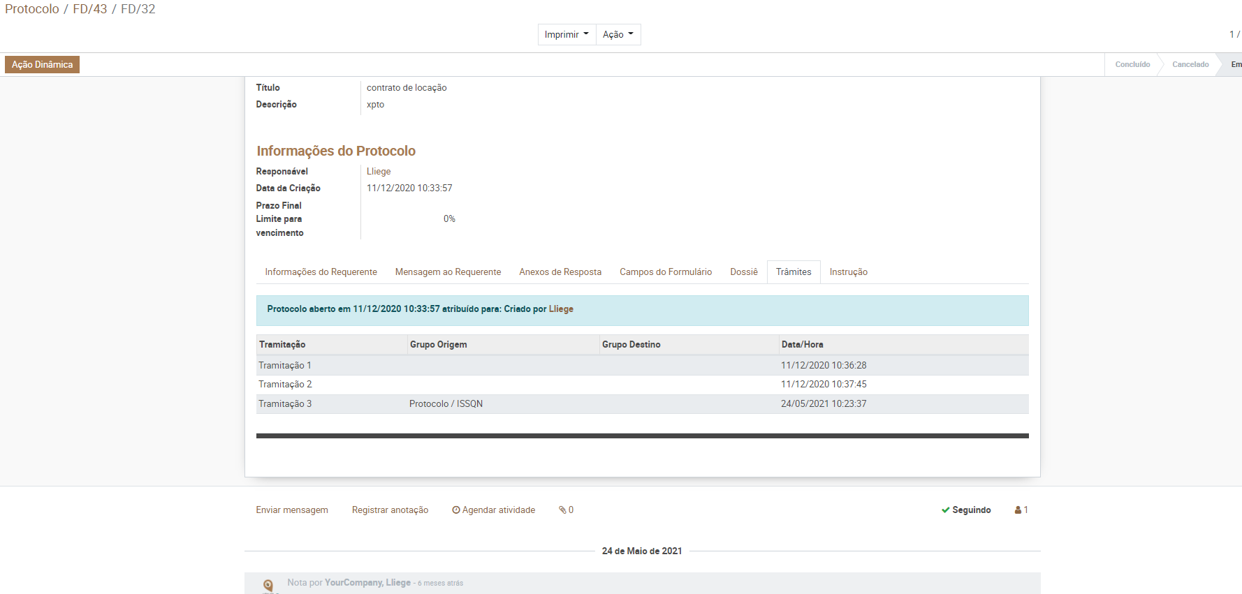Toggle the Seguindo follow status
Screen dimensions: 1242x594
point(966,510)
